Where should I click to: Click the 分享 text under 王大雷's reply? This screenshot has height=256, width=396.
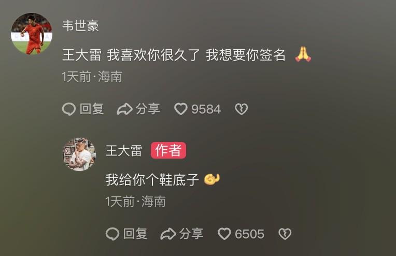191,234
